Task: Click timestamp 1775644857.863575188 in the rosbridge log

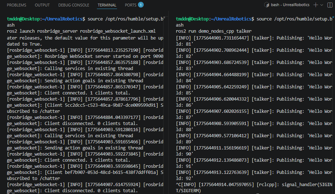Action: (113, 63)
